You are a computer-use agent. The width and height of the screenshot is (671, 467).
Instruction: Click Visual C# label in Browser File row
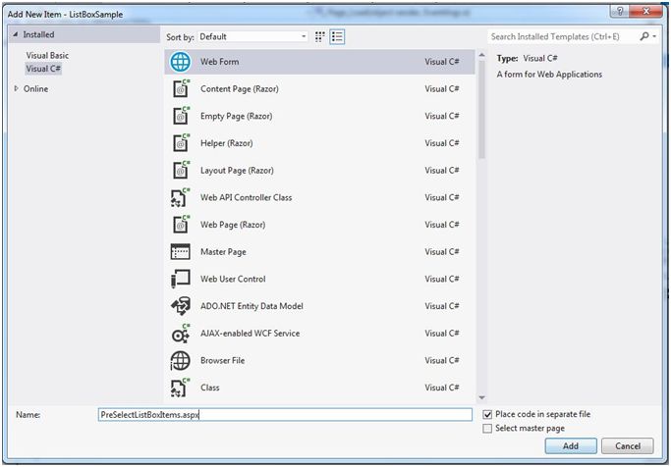pyautogui.click(x=442, y=361)
